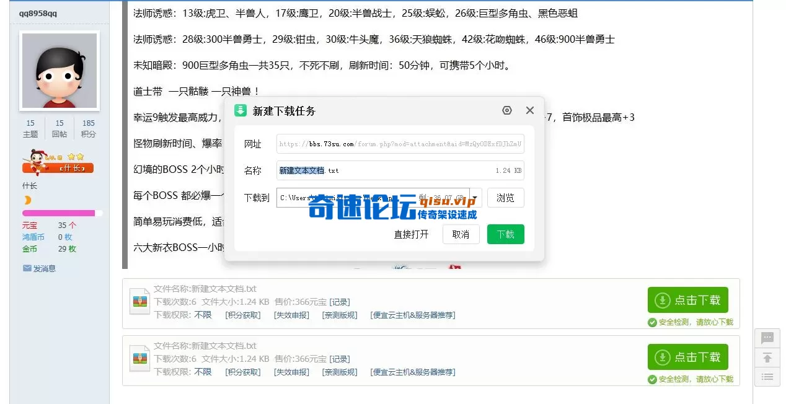786x404 pixels.
Task: Select the 主题 count in sidebar
Action: 30,124
